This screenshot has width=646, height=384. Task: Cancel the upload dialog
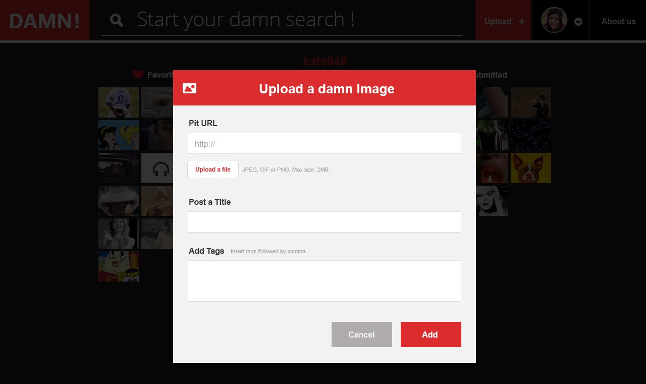pos(362,335)
